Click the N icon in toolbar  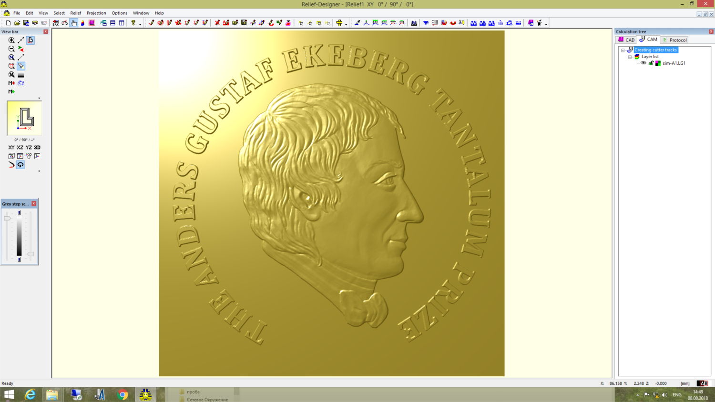[x=414, y=23]
